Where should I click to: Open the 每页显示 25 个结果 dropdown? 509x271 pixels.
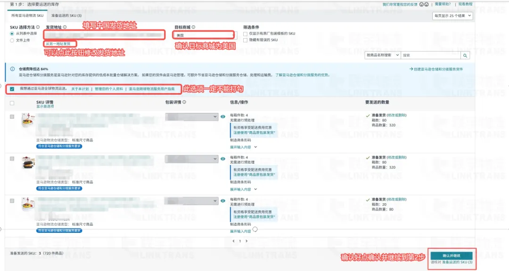452,16
